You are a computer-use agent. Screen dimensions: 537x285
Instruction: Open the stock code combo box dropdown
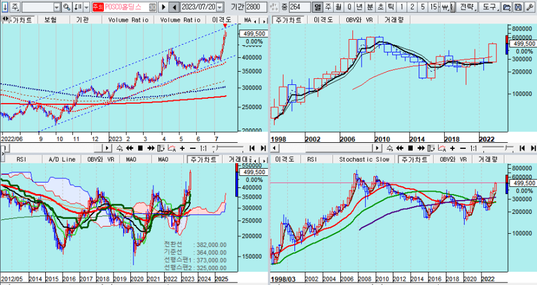(x=56, y=7)
